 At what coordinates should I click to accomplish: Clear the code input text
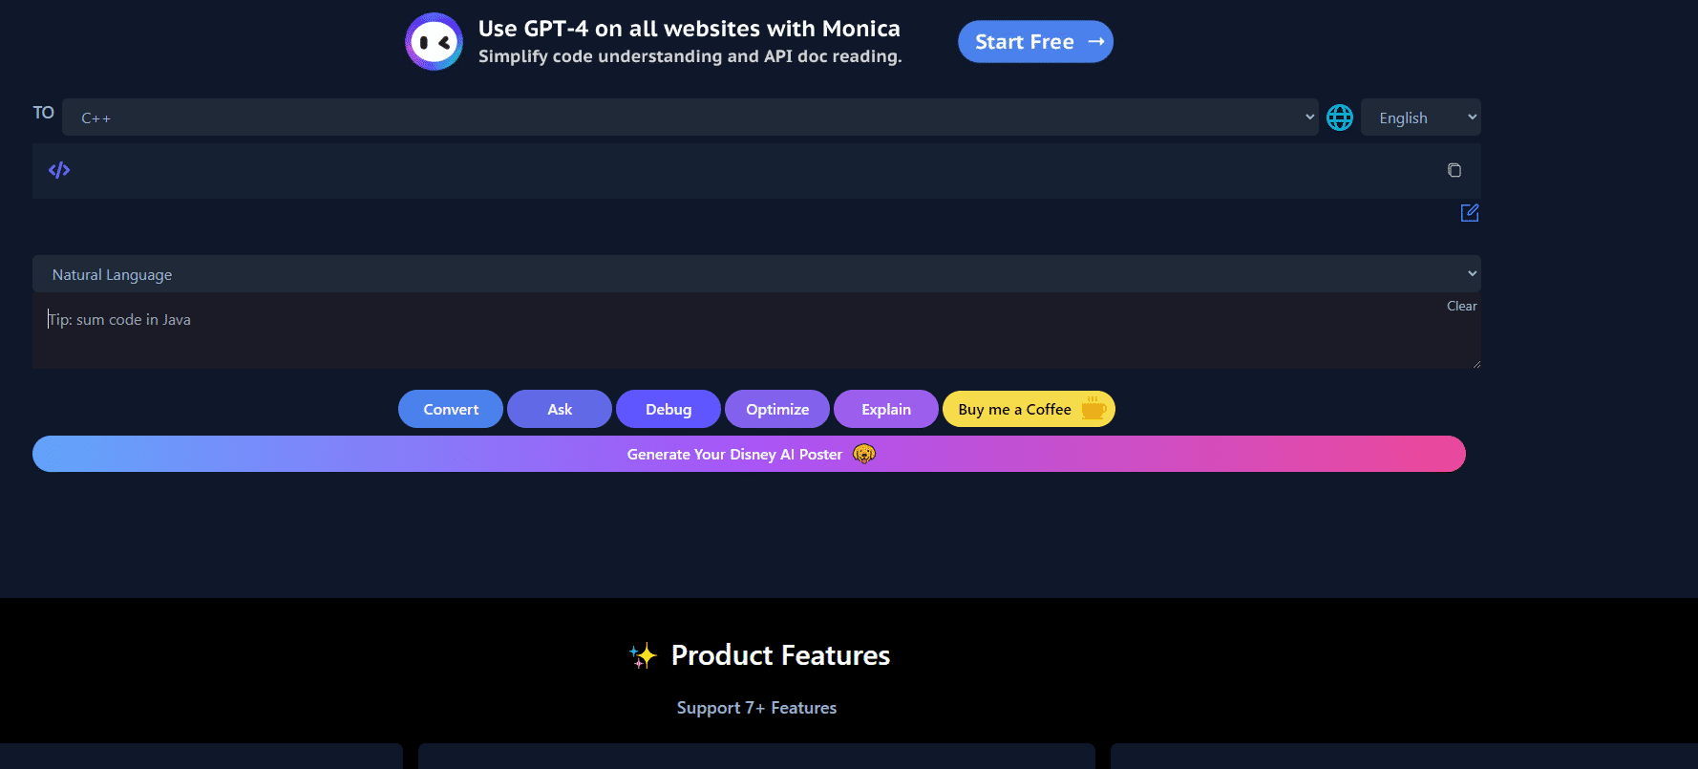point(1461,306)
